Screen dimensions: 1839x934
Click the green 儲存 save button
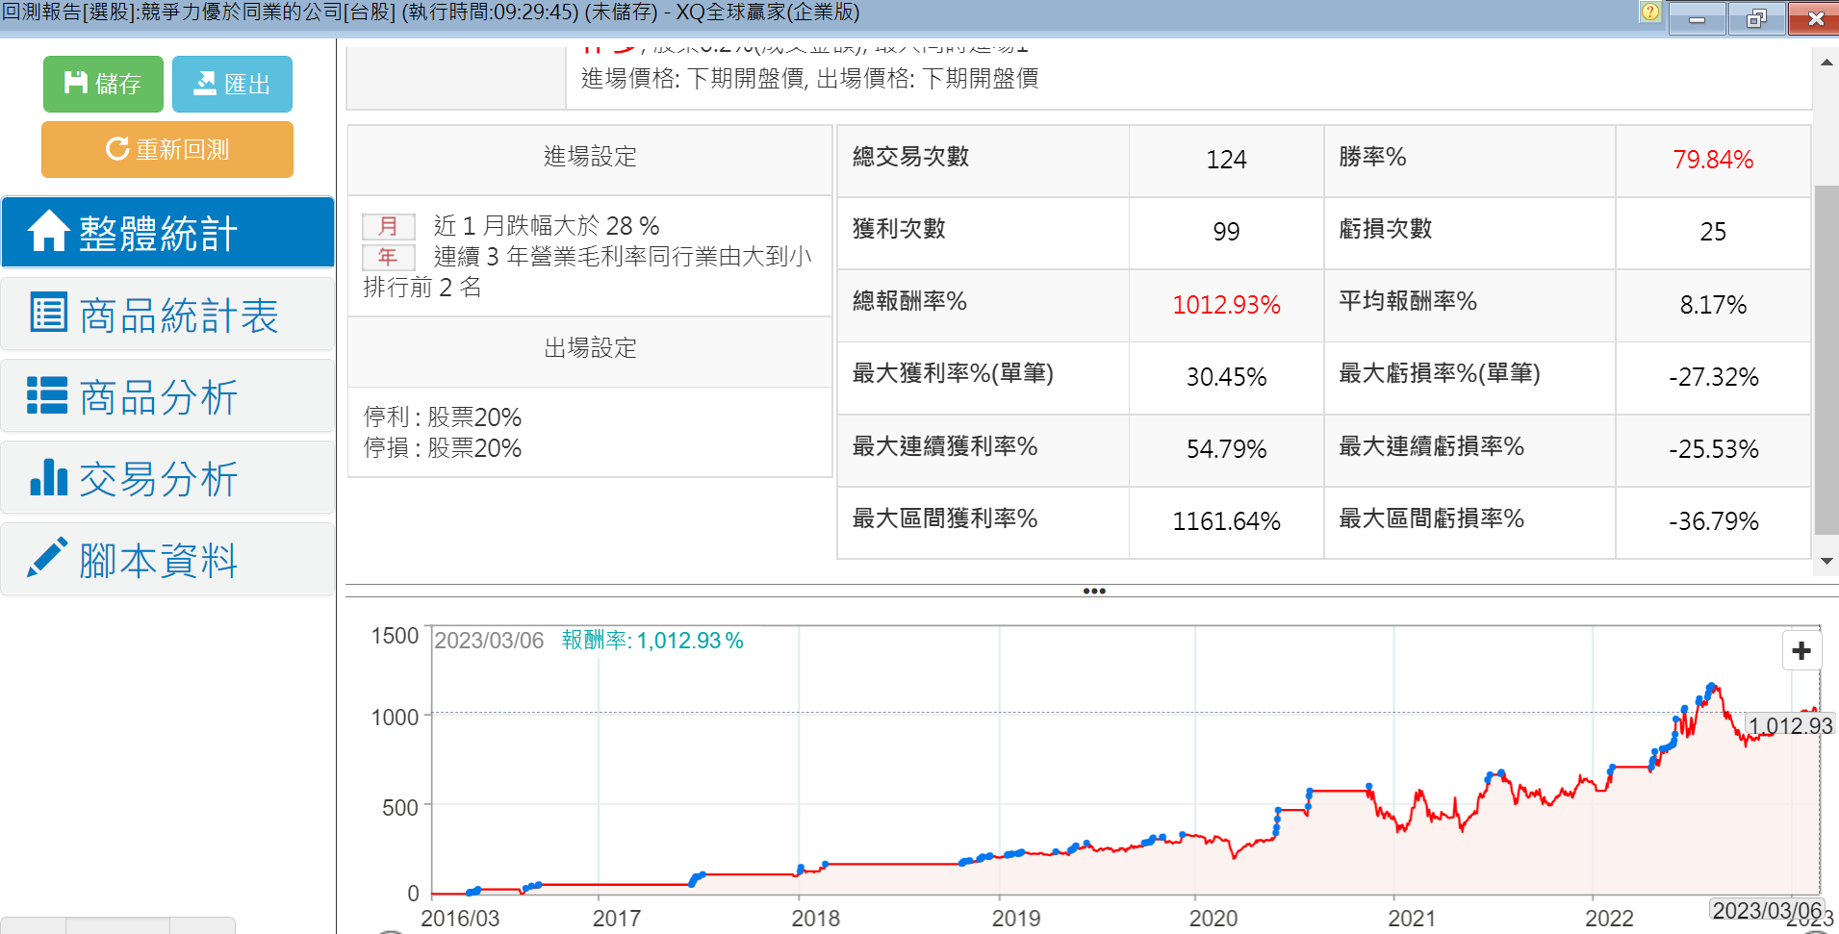(x=103, y=85)
